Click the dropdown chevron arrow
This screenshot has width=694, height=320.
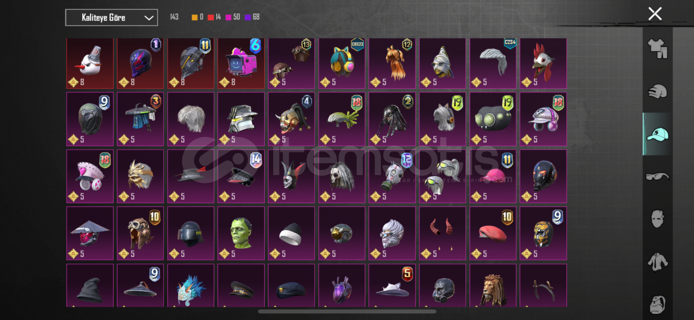coord(149,18)
